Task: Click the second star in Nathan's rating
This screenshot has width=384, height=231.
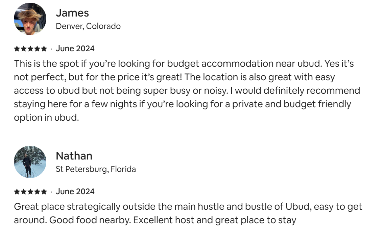Action: click(24, 192)
